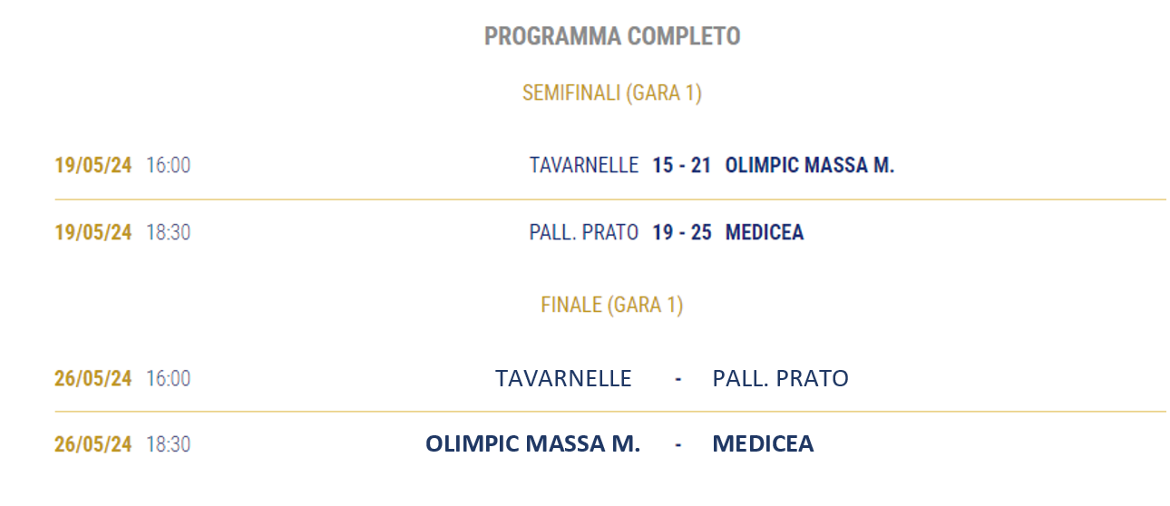Open TAVARNELLE in 26/05/24 final row
1170x506 pixels.
[563, 378]
